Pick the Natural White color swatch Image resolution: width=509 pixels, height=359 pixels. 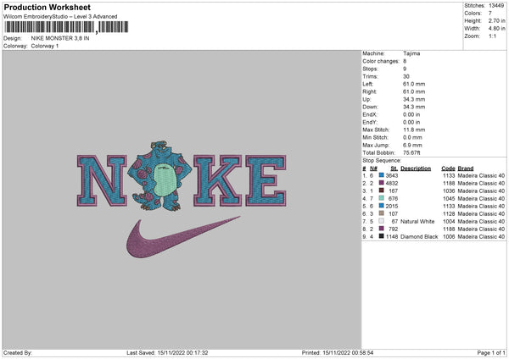pos(382,221)
